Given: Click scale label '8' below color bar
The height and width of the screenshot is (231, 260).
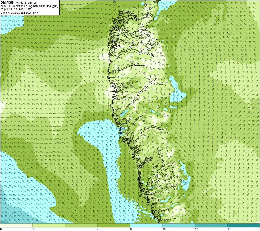Looking at the screenshot, I should click(131, 229).
